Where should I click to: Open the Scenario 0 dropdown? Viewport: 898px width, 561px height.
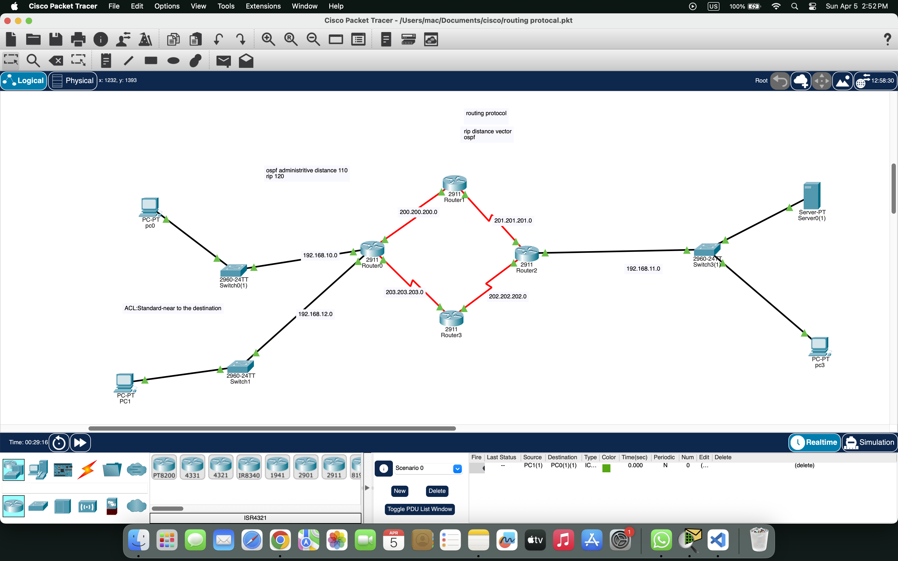(x=457, y=469)
